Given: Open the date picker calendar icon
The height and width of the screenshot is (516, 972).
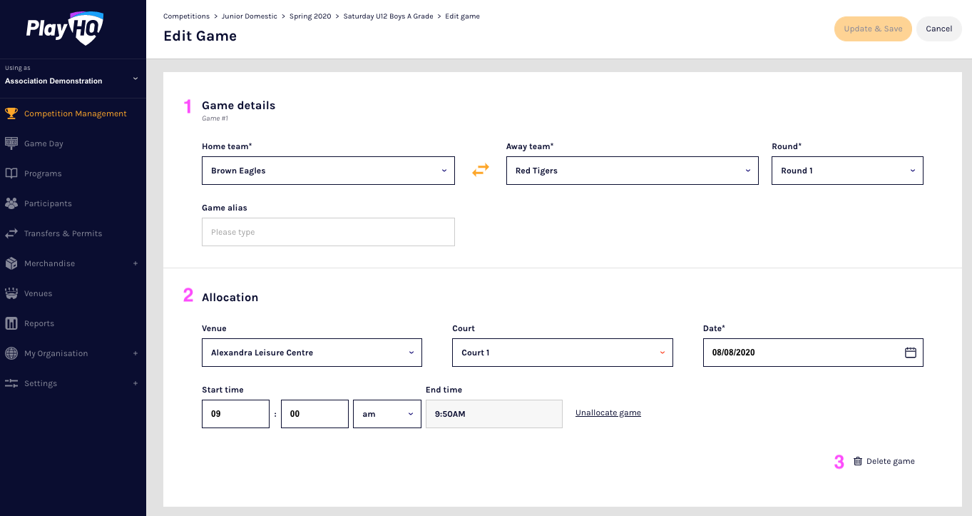Looking at the screenshot, I should pyautogui.click(x=910, y=353).
